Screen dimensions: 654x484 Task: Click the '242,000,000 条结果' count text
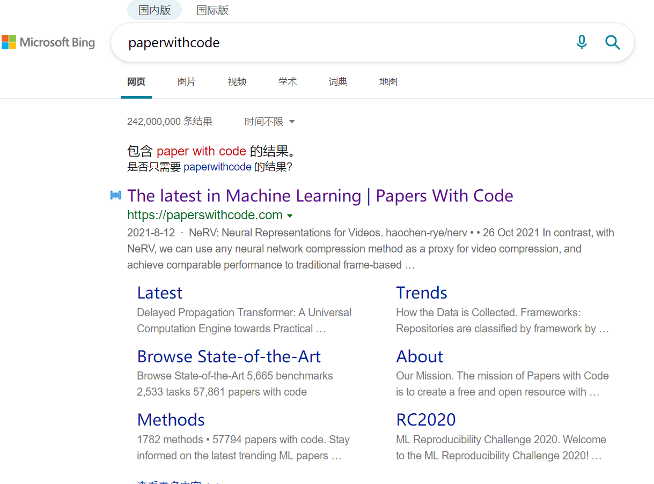[170, 122]
